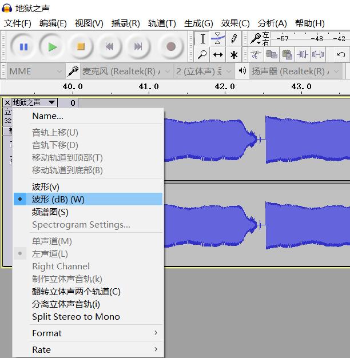Toggle the 地狱之声 track name dropdown arrow
Image resolution: width=350 pixels, height=358 pixels.
pos(52,102)
